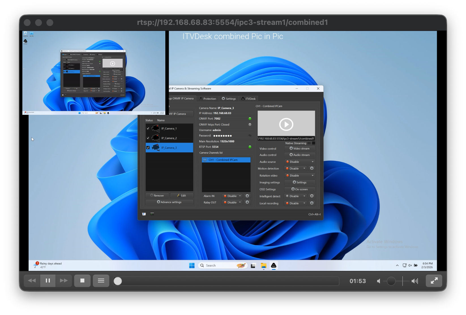
Task: Toggle the Native Streaming checkbox
Action: pyautogui.click(x=313, y=143)
